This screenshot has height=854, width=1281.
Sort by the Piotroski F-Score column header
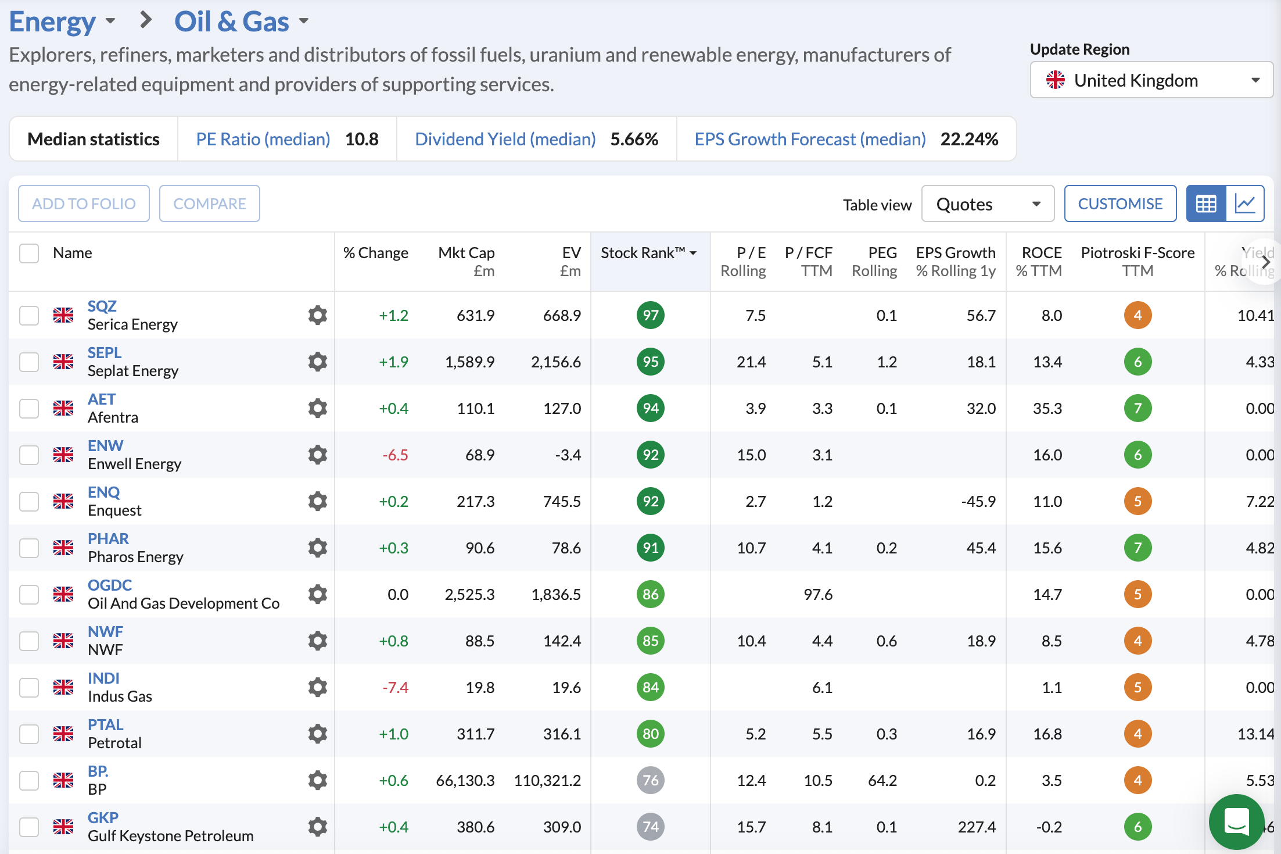[x=1138, y=262]
